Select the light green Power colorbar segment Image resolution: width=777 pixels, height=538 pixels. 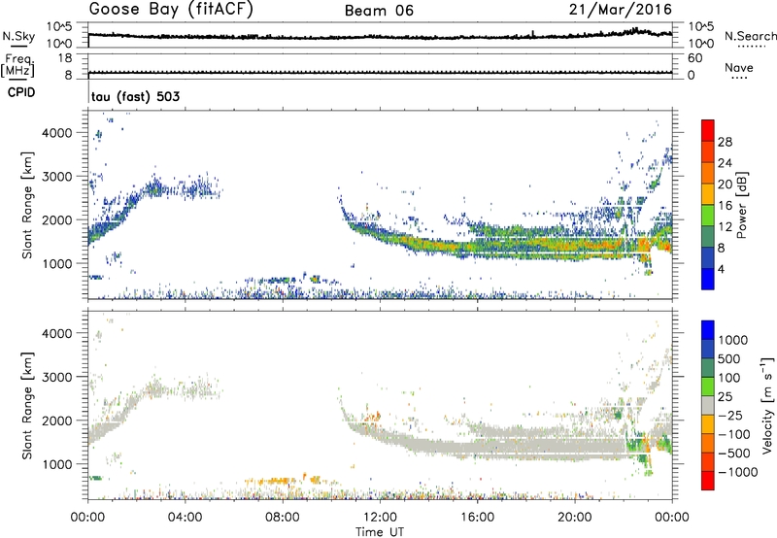click(x=708, y=216)
